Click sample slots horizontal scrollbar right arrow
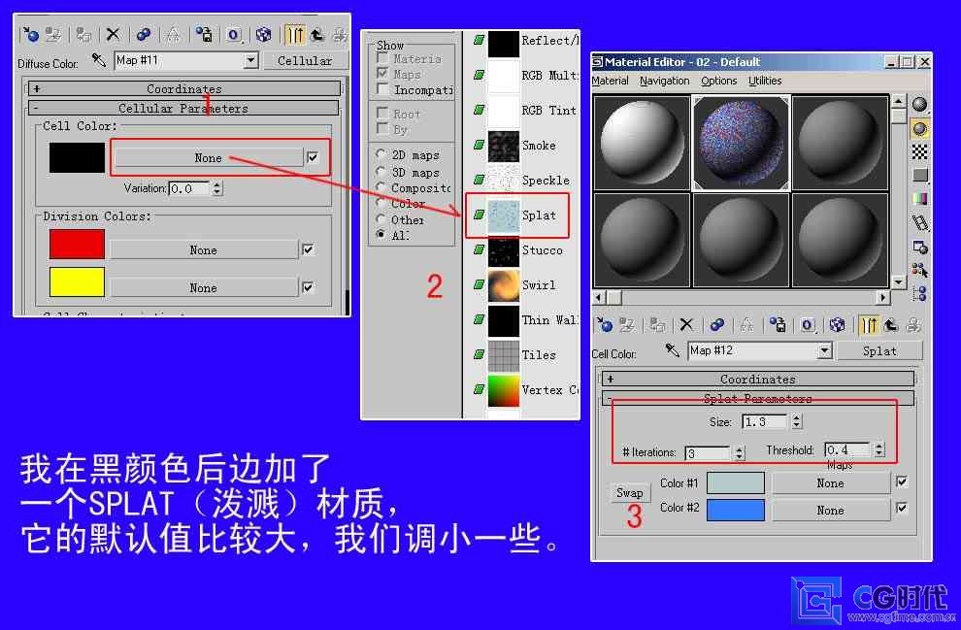961x630 pixels. click(882, 297)
